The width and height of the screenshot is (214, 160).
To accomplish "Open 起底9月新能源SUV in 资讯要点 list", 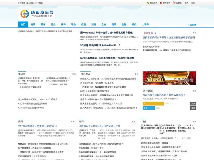I will [95, 91].
